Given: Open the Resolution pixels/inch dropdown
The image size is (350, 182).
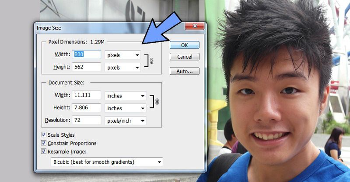Looking at the screenshot, I should pyautogui.click(x=125, y=121).
